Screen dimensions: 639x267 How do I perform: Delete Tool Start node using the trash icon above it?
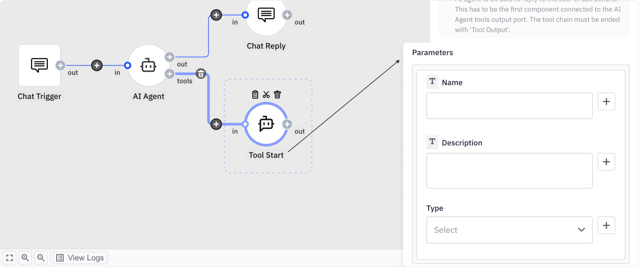(277, 94)
